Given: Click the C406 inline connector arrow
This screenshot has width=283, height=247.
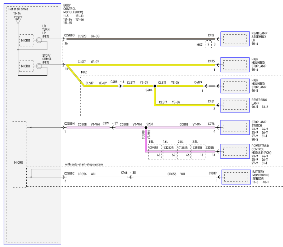Looking at the screenshot, I should click(120, 86).
